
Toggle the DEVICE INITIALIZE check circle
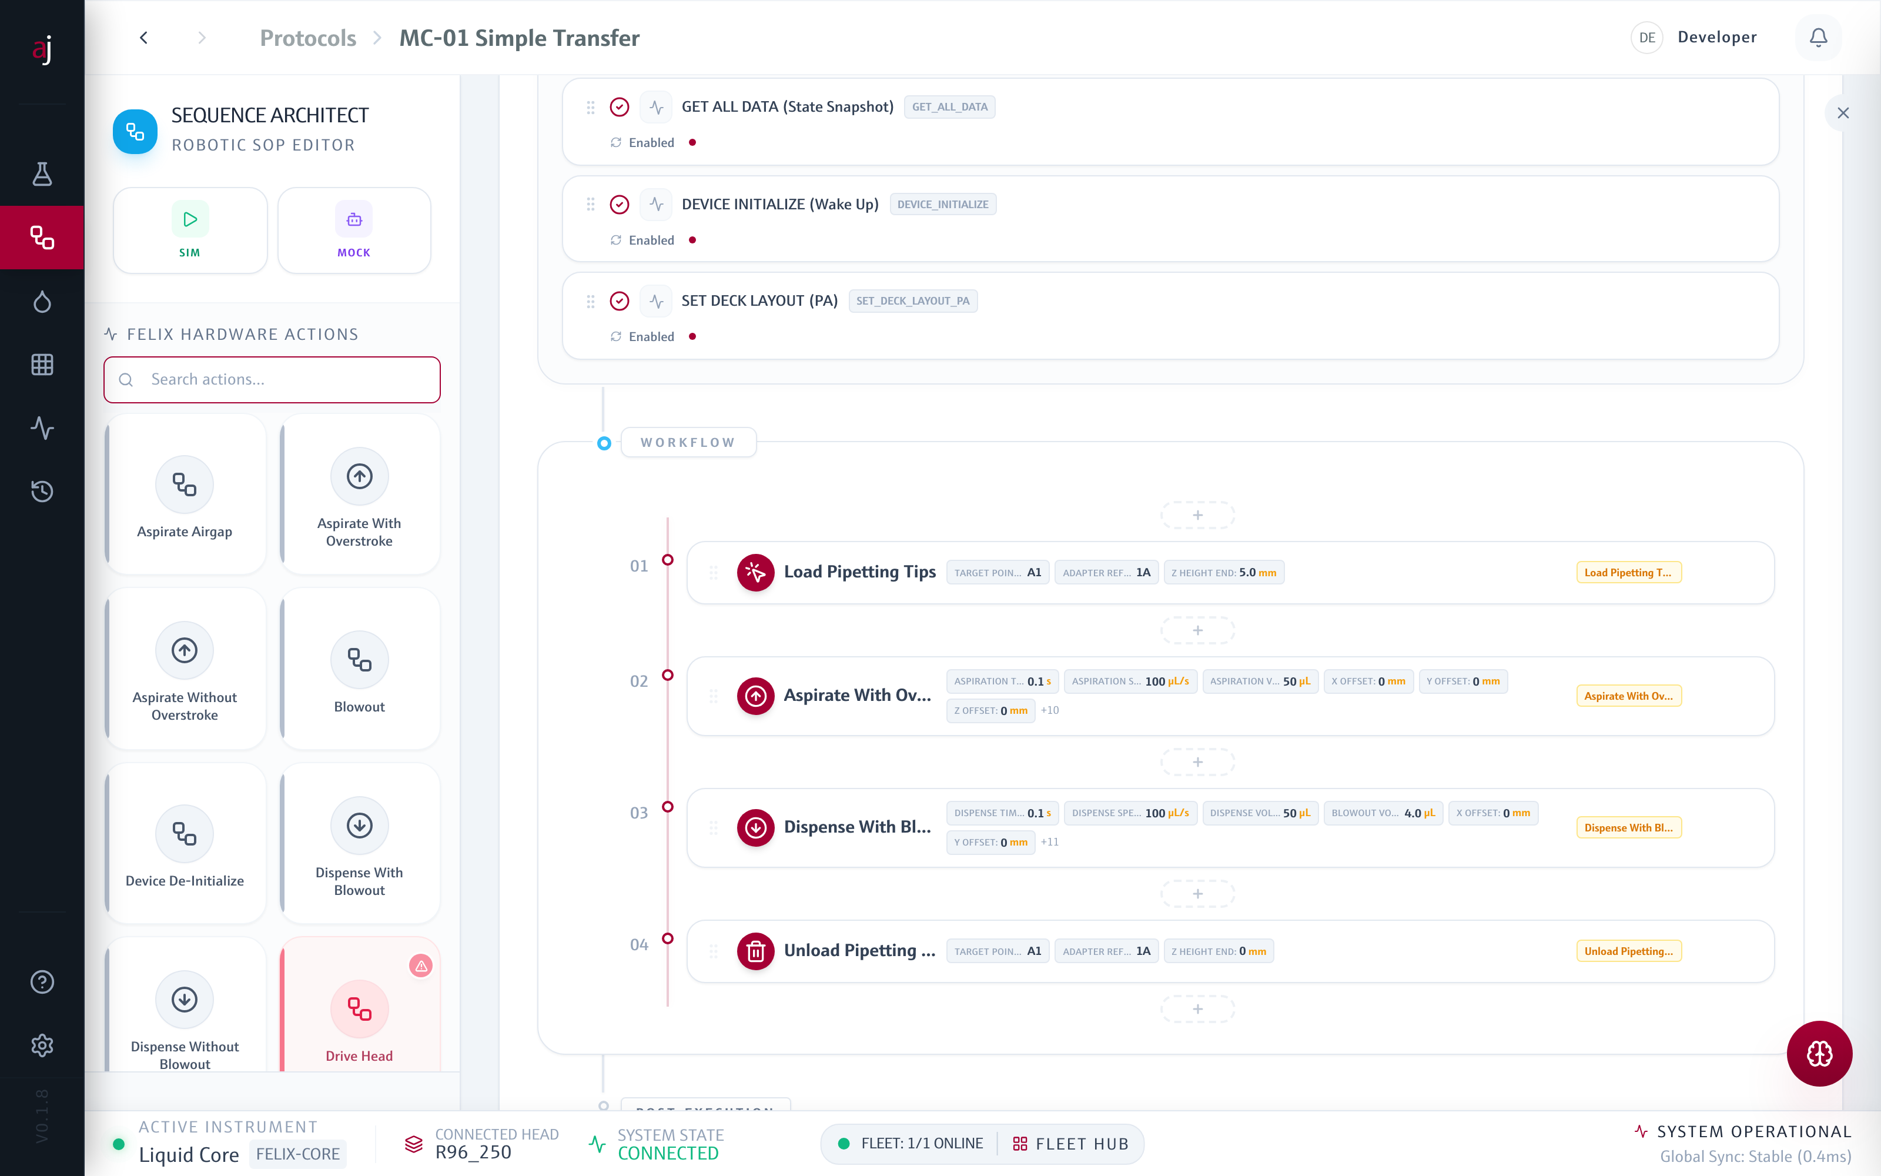[620, 205]
